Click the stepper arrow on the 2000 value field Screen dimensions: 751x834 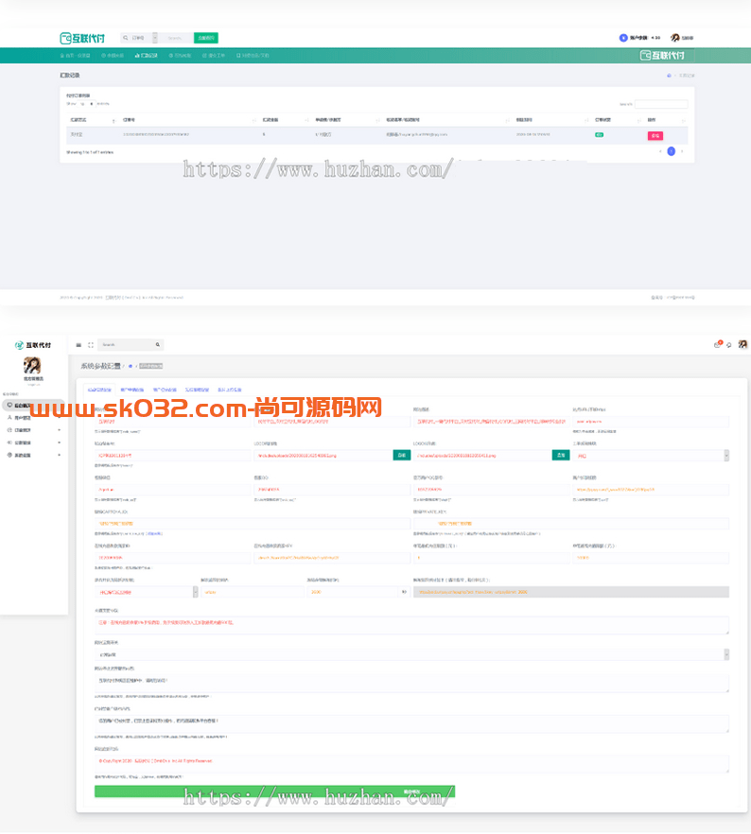404,592
